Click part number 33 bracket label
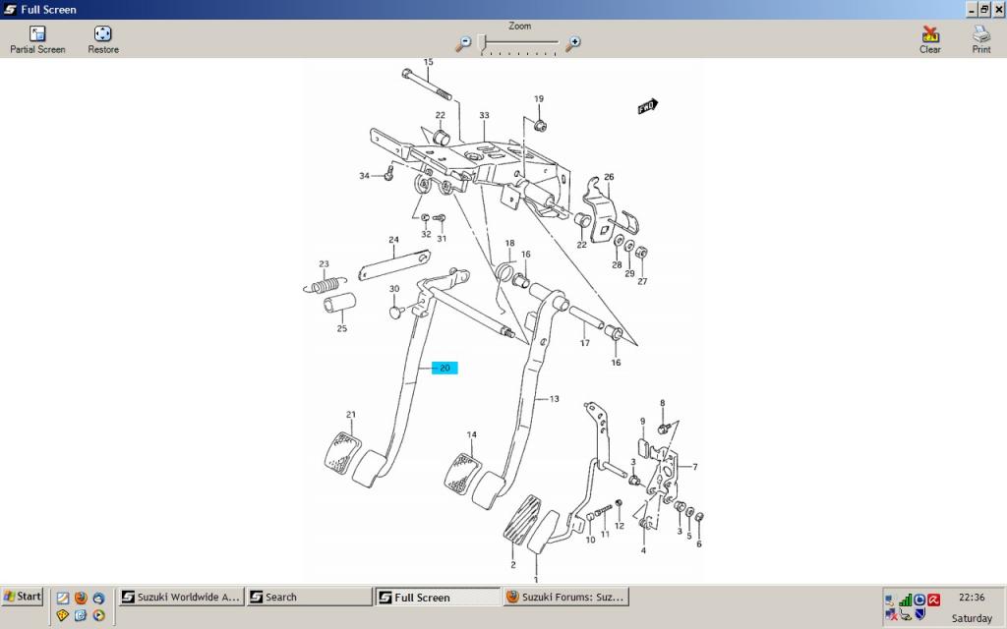Viewport: 1007px width, 629px height. click(x=484, y=116)
